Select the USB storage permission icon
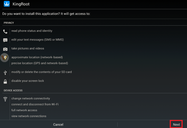Image resolution: width=187 pixels, height=128 pixels. [x=5, y=73]
